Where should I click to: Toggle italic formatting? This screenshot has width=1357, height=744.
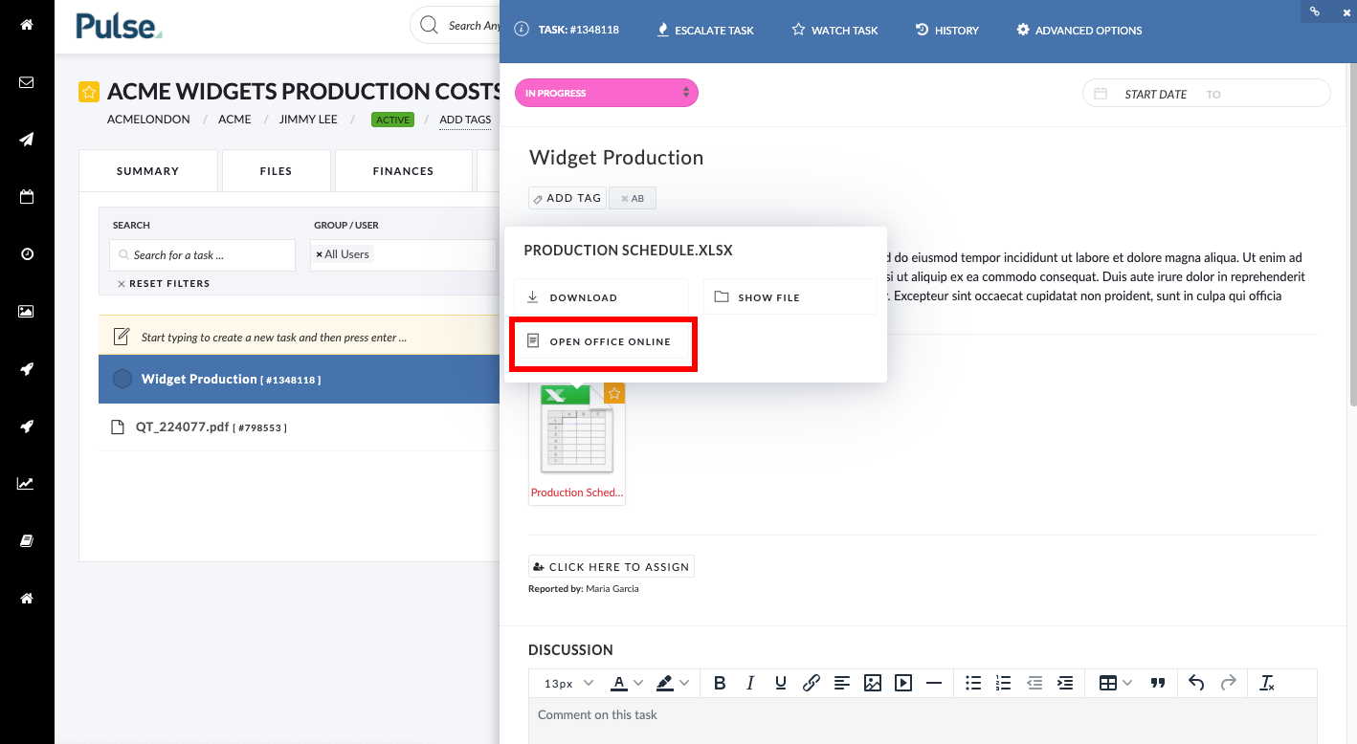click(750, 683)
